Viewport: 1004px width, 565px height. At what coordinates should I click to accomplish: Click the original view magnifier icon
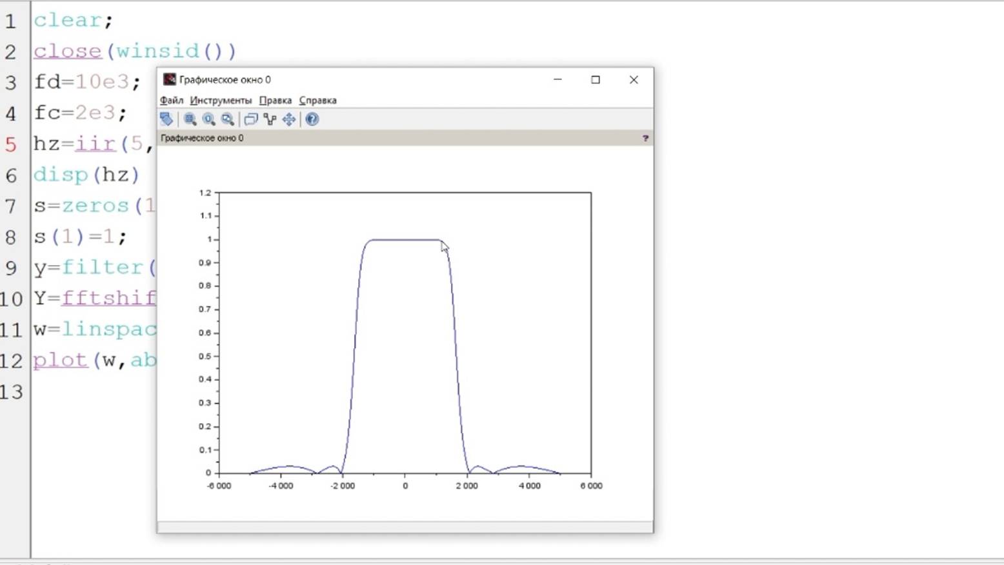(208, 119)
